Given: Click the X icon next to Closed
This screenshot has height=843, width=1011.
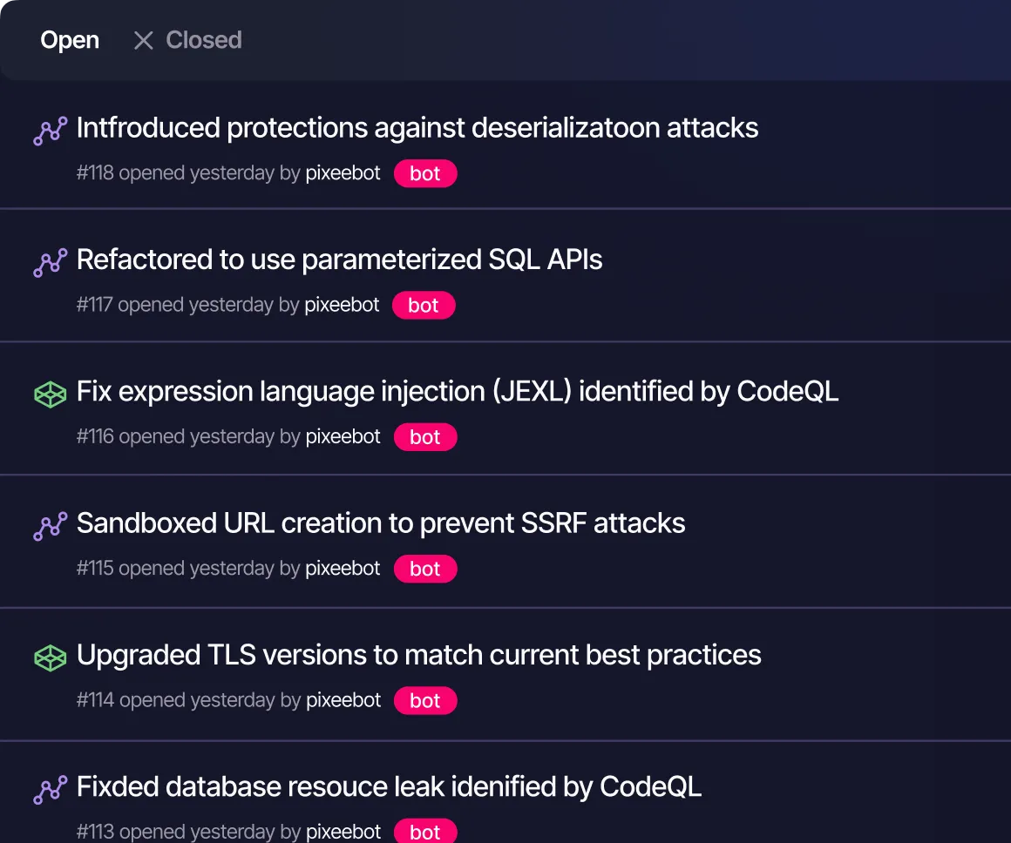Looking at the screenshot, I should click(142, 39).
